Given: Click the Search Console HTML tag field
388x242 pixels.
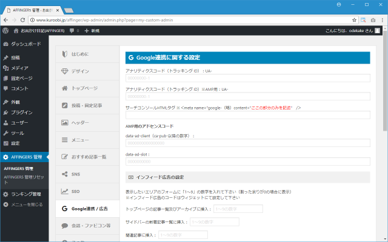Looking at the screenshot, I should (247, 115).
